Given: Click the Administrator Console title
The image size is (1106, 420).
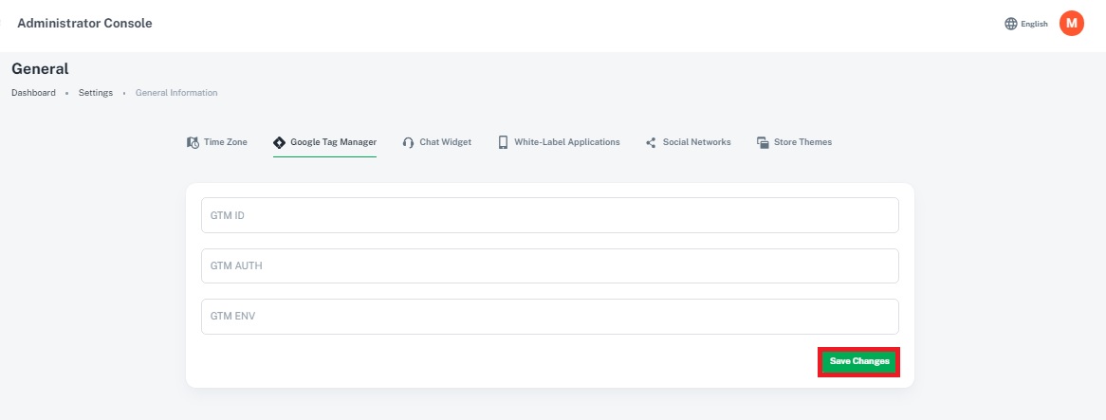Looking at the screenshot, I should tap(84, 24).
